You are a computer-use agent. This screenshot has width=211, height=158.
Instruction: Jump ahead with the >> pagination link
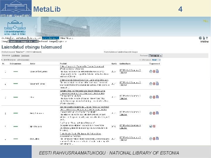point(160,60)
